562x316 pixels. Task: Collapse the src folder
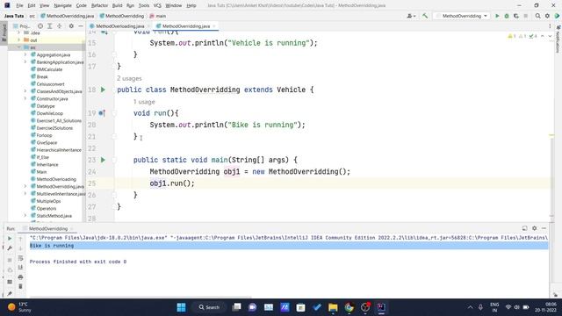19,47
